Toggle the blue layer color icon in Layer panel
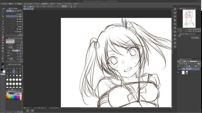The height and width of the screenshot is (113, 202). click(198, 64)
